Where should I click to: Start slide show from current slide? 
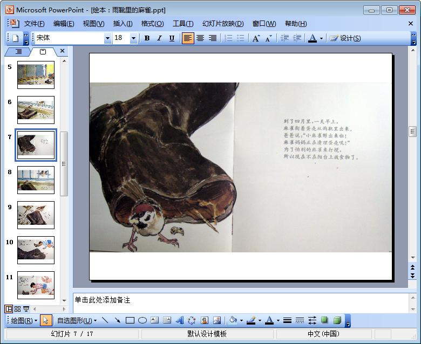coord(26,309)
